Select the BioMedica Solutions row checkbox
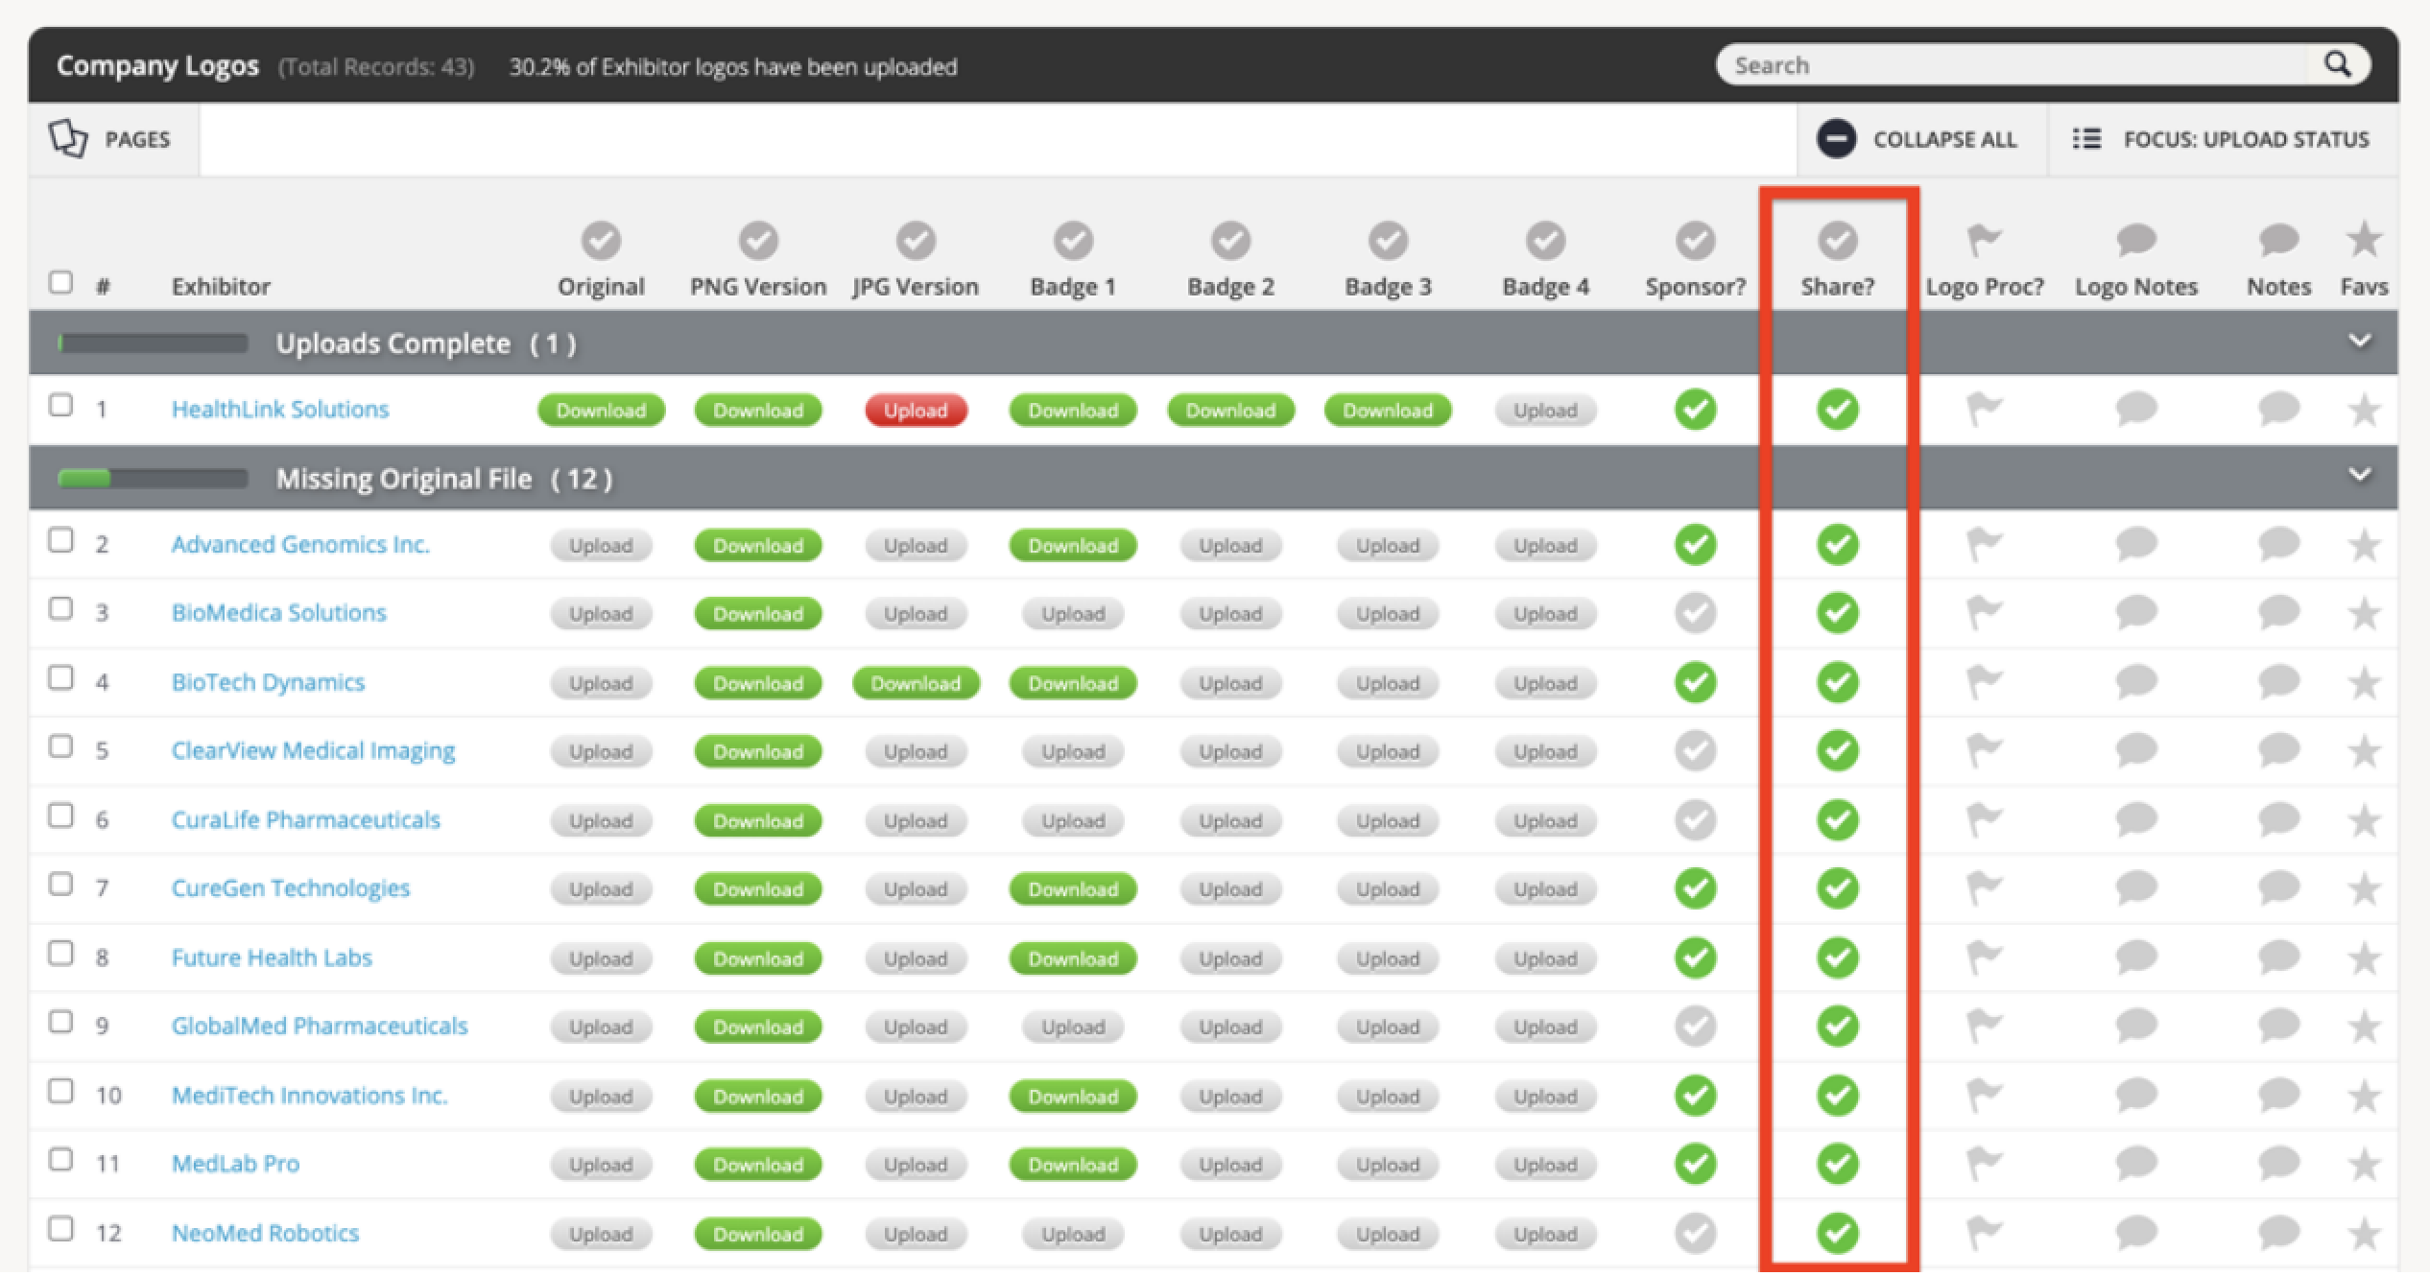Screen dimensions: 2430x1276 [60, 608]
